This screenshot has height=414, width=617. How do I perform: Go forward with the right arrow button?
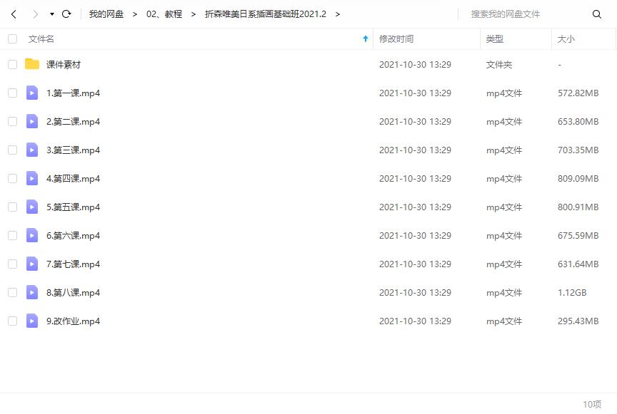point(36,14)
